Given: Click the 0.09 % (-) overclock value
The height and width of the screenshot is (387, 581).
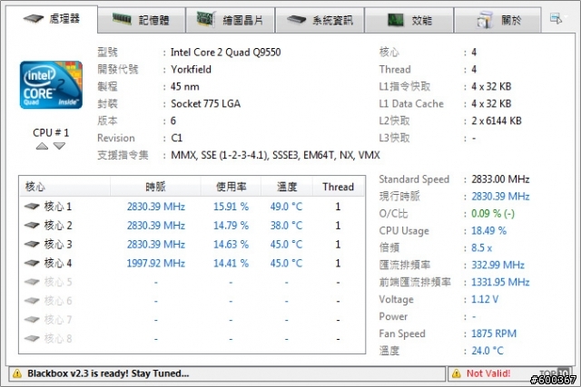Looking at the screenshot, I should pyautogui.click(x=493, y=214).
